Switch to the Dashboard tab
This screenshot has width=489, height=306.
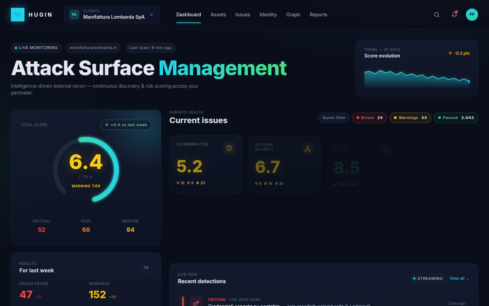click(188, 15)
